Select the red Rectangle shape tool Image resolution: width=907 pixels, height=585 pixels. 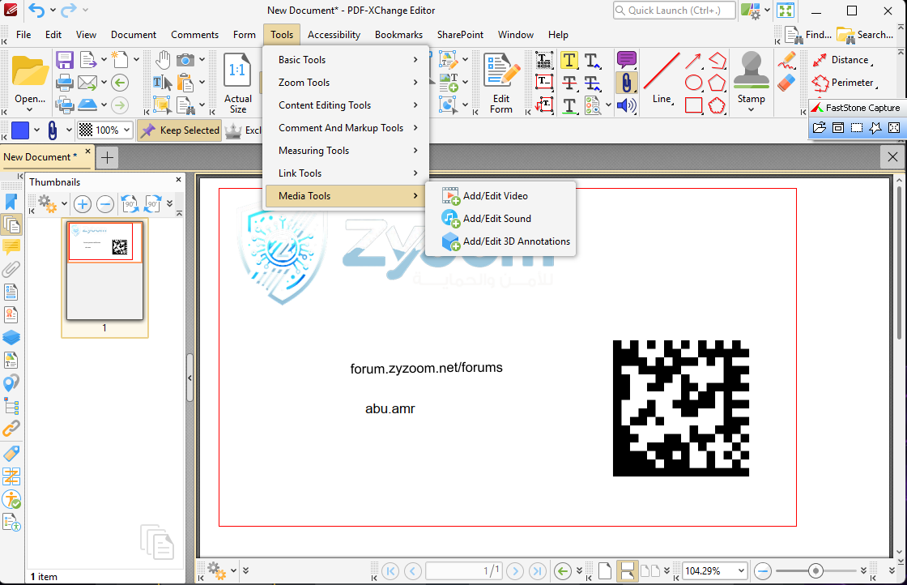[x=693, y=105]
